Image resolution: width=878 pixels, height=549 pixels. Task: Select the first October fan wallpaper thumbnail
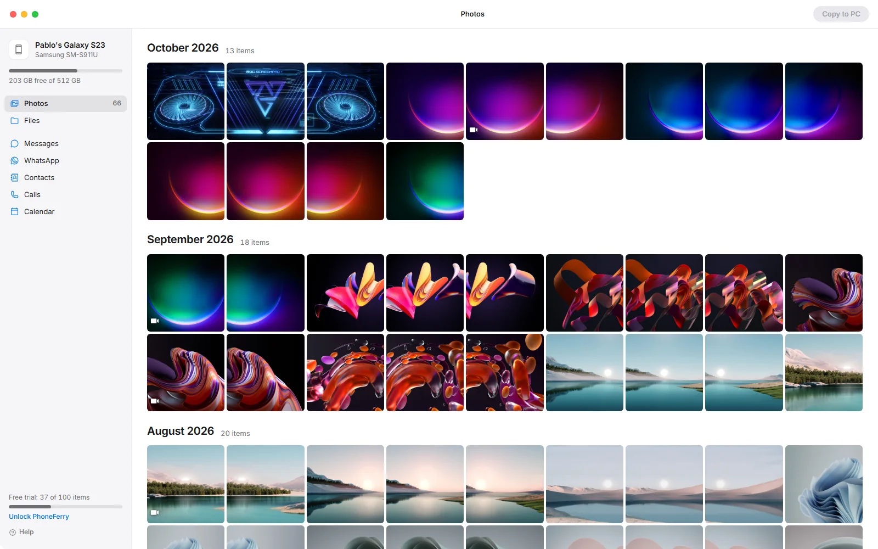tap(185, 102)
